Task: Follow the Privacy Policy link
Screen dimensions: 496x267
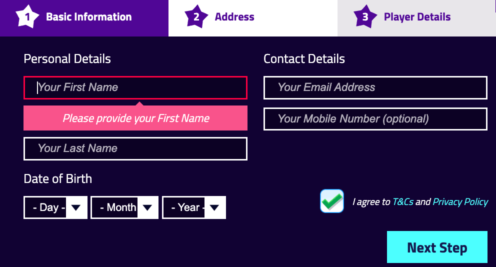Action: coord(460,202)
